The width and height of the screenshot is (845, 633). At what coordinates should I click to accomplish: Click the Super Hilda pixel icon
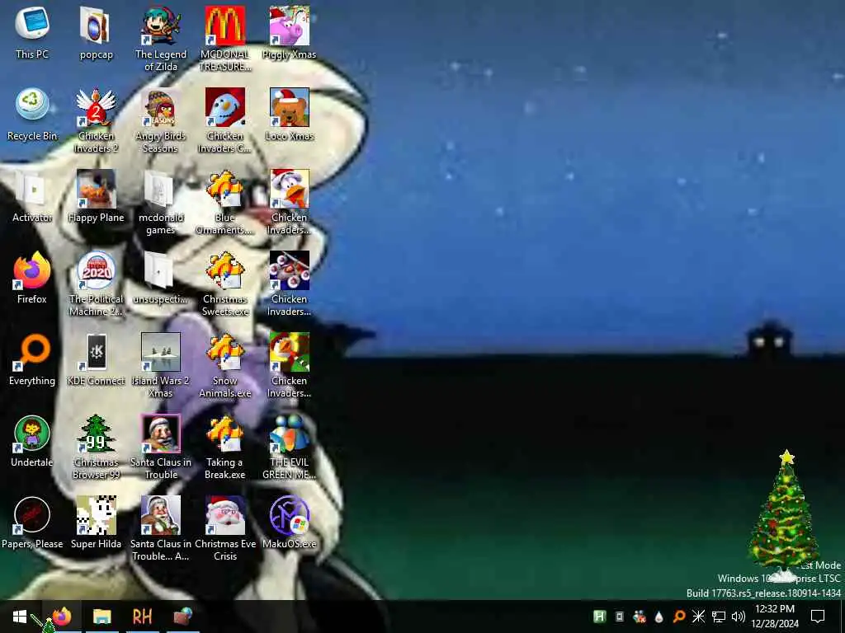(x=96, y=516)
